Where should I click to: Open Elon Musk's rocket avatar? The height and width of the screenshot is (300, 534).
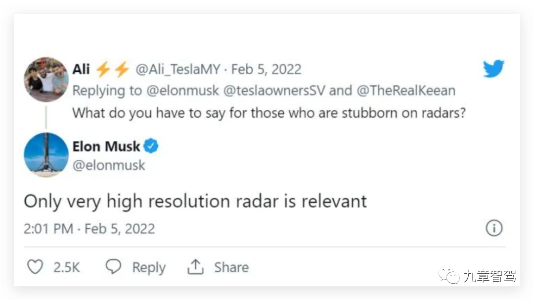point(46,155)
